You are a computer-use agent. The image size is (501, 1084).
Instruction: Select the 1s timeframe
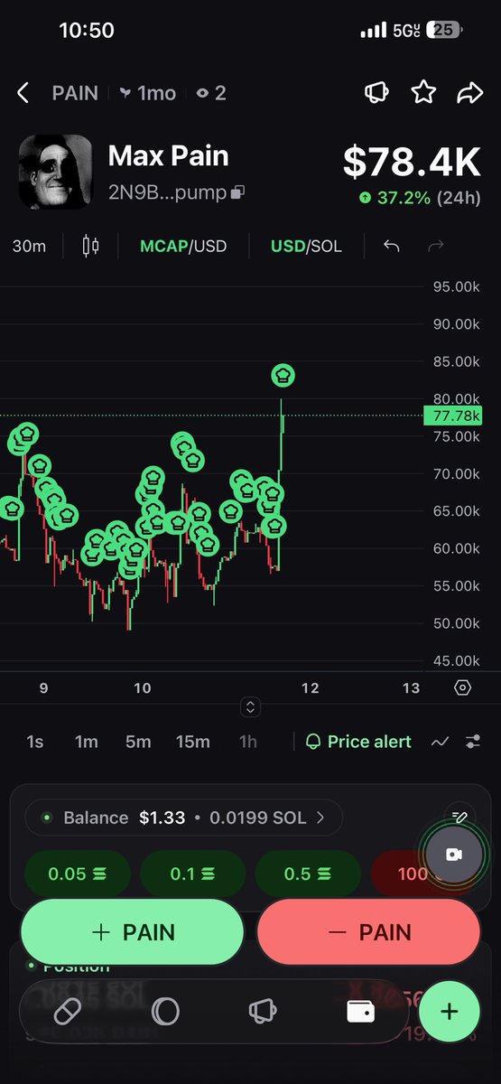(34, 742)
